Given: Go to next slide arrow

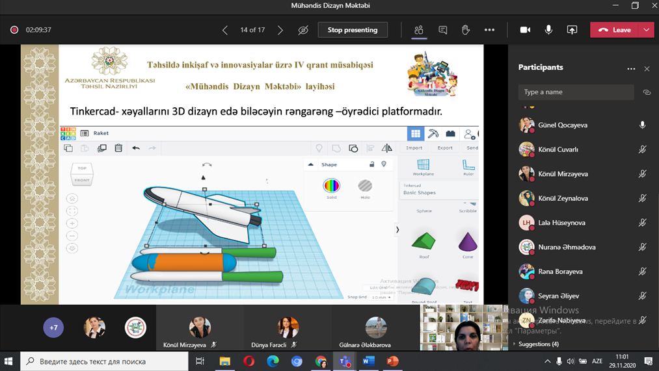Looking at the screenshot, I should (280, 31).
